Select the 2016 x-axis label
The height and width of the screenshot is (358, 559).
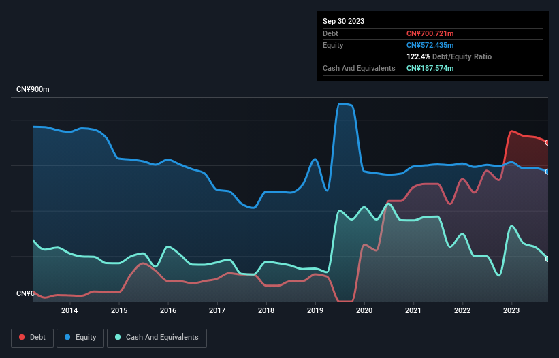[x=168, y=310]
